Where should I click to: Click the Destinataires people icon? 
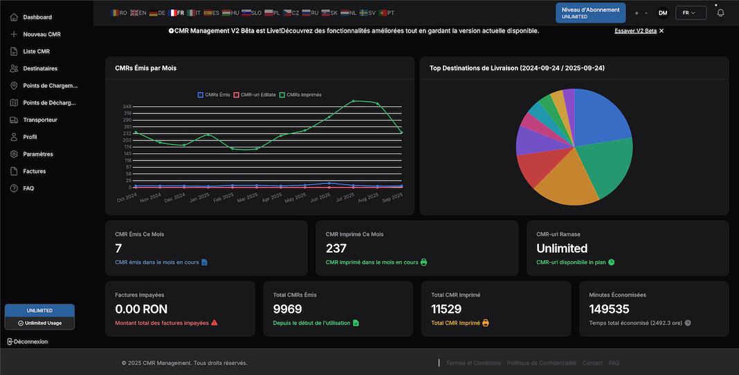click(14, 68)
